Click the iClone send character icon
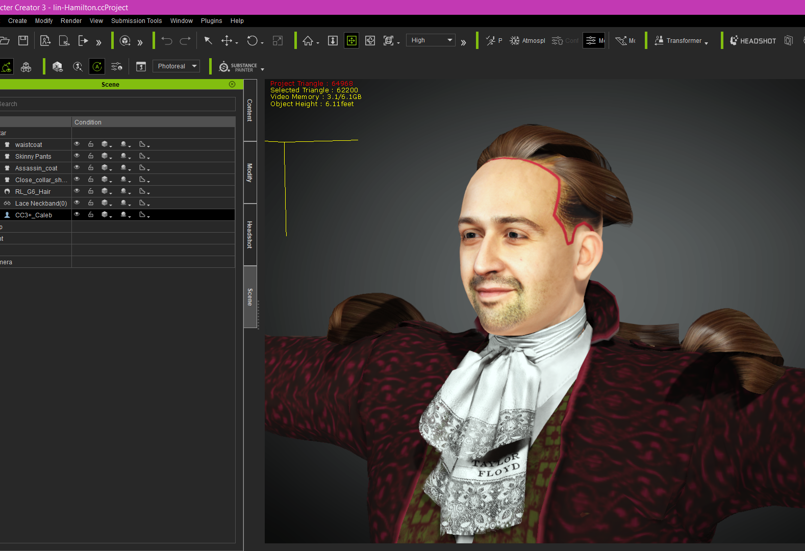The image size is (805, 551). (x=64, y=41)
